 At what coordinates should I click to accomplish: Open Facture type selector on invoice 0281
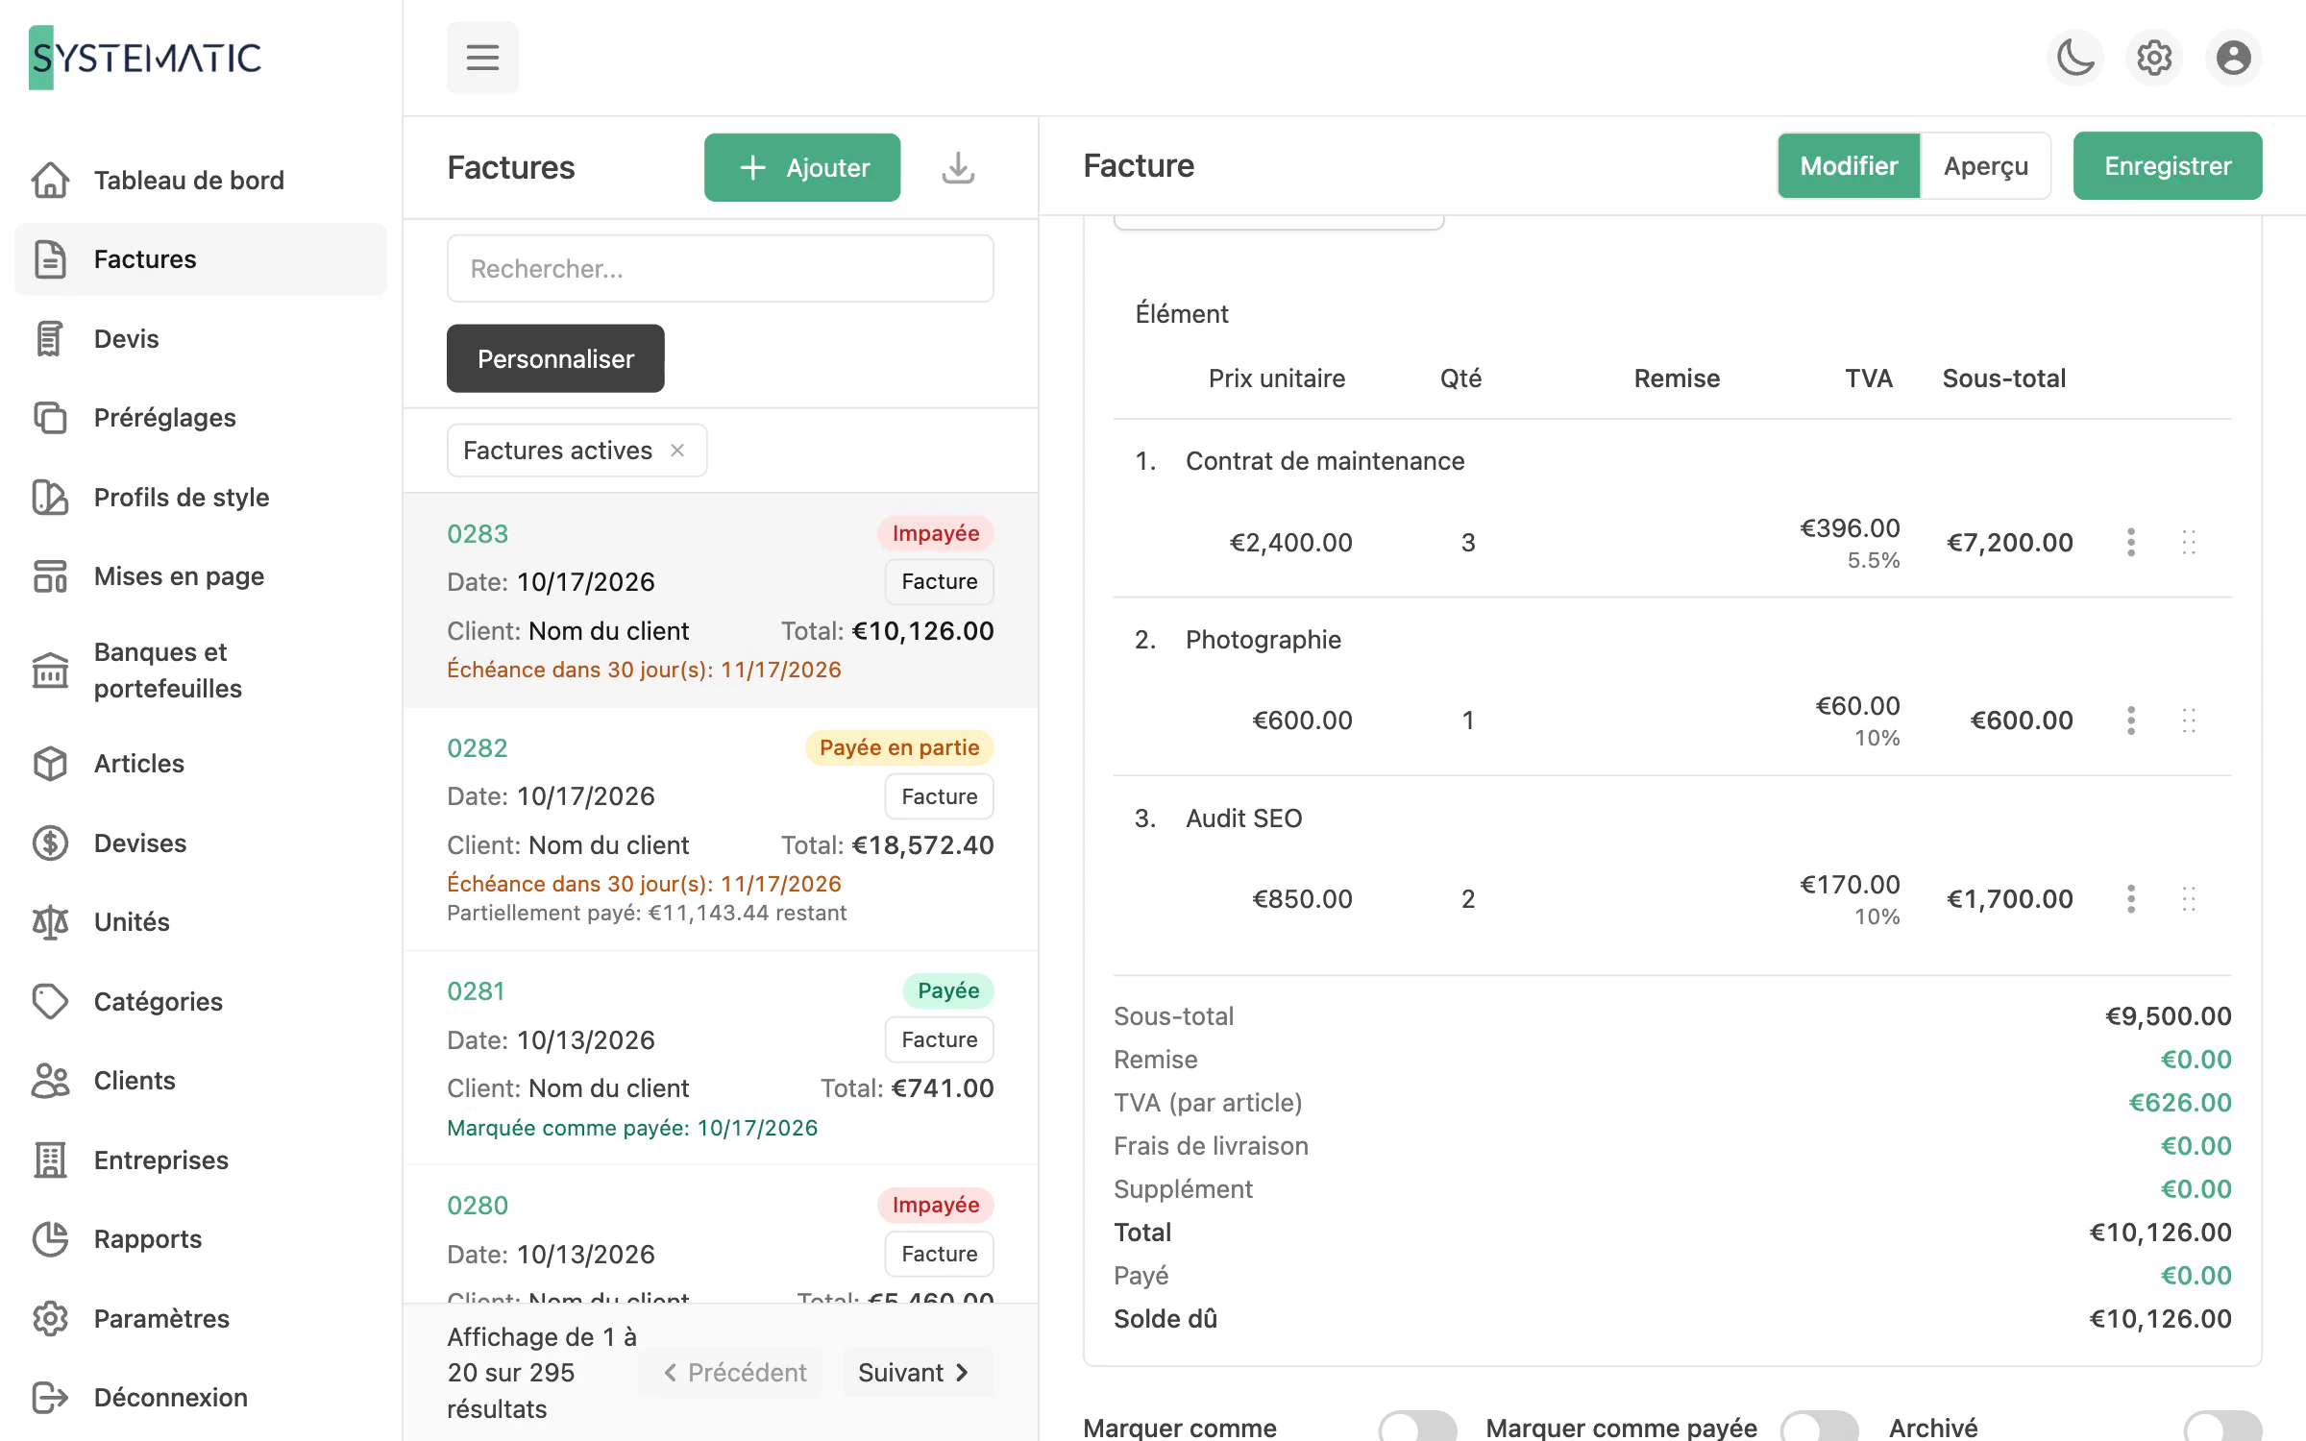(x=939, y=1039)
